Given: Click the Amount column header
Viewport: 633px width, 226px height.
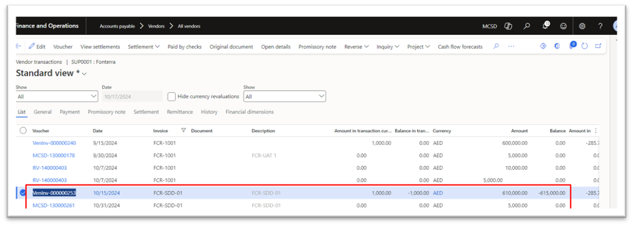Looking at the screenshot, I should click(519, 130).
